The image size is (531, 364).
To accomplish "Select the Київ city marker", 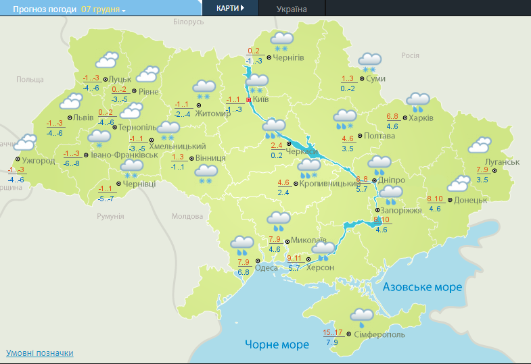I will pos(248,99).
